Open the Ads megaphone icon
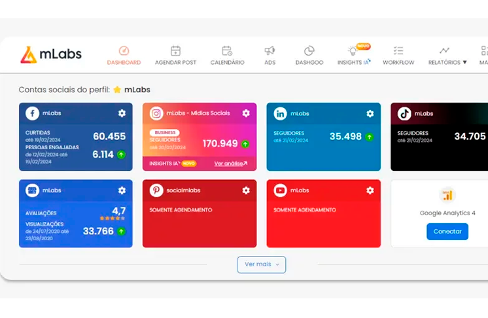 tap(270, 51)
